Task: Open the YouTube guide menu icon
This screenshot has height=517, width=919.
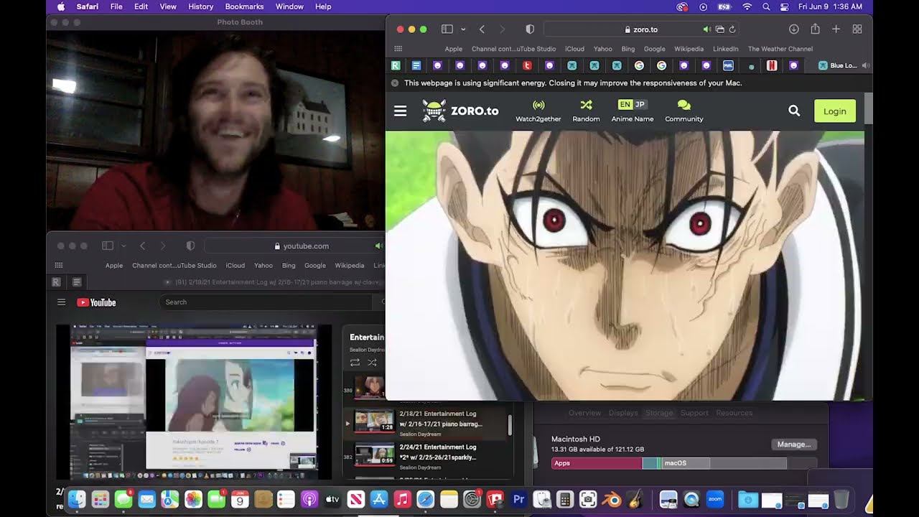Action: coord(61,302)
